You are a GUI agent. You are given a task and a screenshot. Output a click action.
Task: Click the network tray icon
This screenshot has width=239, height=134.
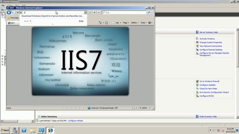point(218,130)
